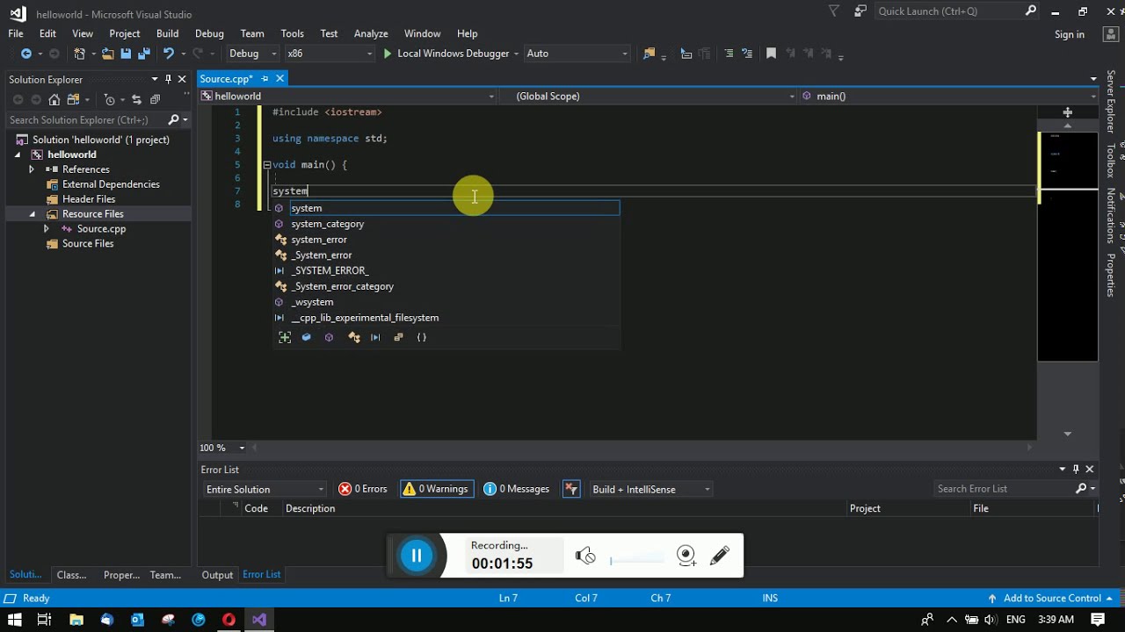Open Windows Start menu
The image size is (1125, 632).
[14, 620]
